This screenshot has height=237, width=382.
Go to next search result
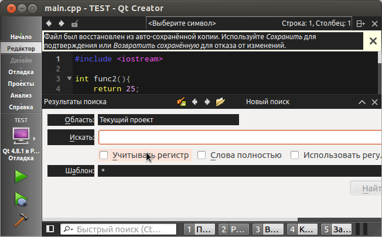coord(207,102)
